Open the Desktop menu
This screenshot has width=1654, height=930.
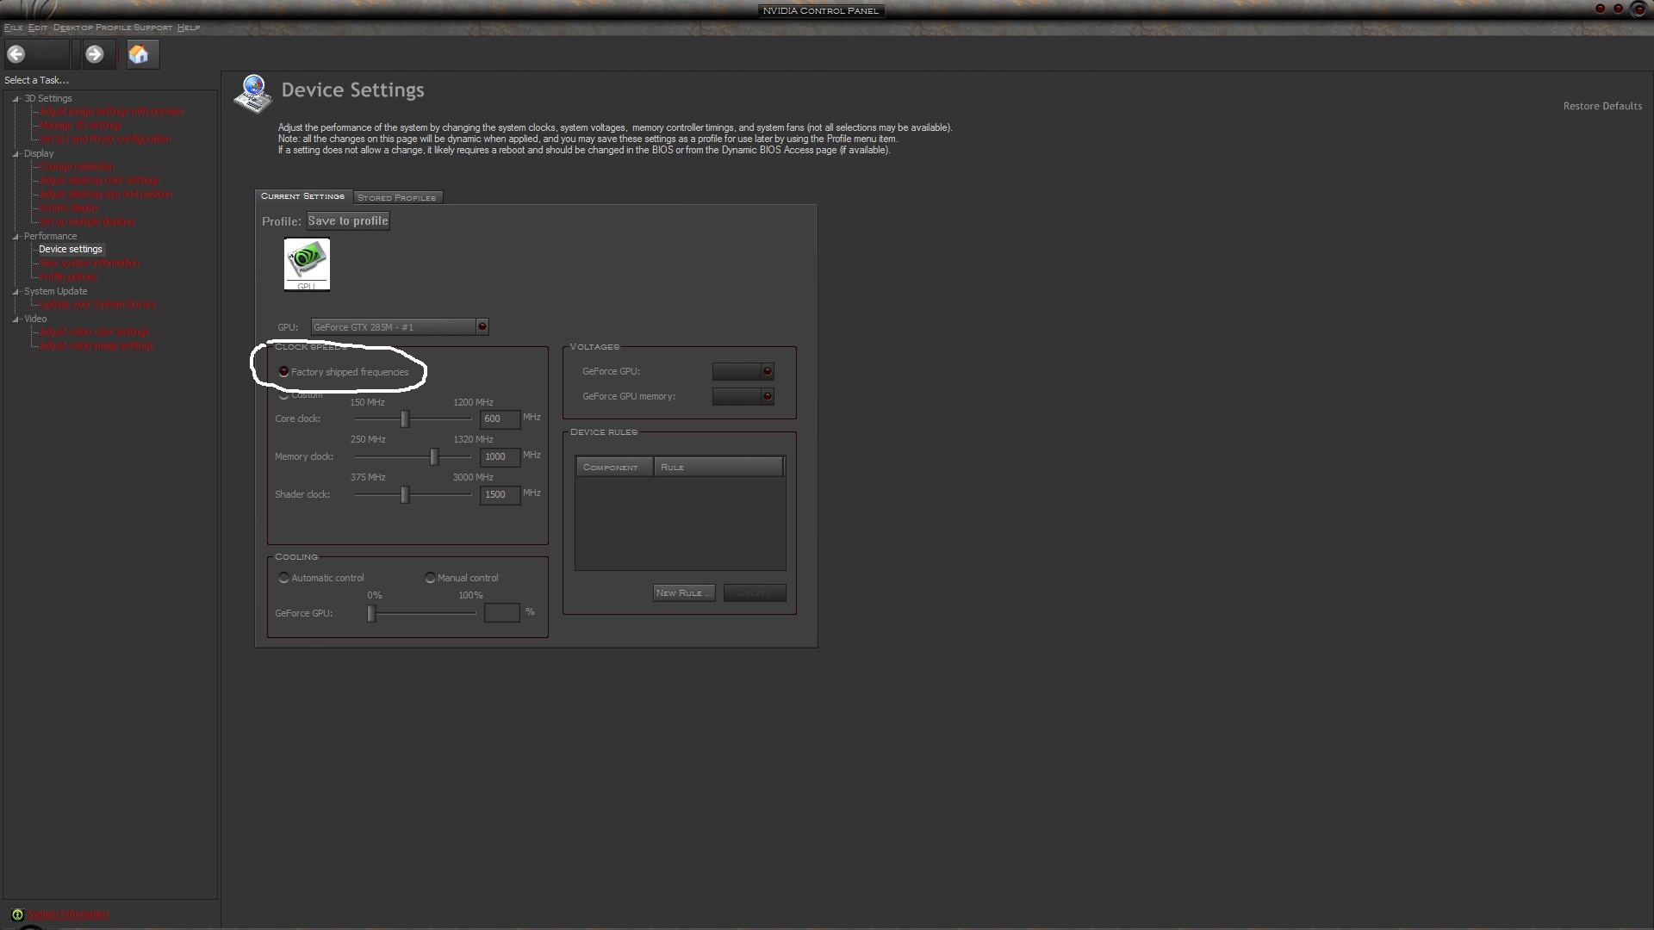(x=73, y=28)
